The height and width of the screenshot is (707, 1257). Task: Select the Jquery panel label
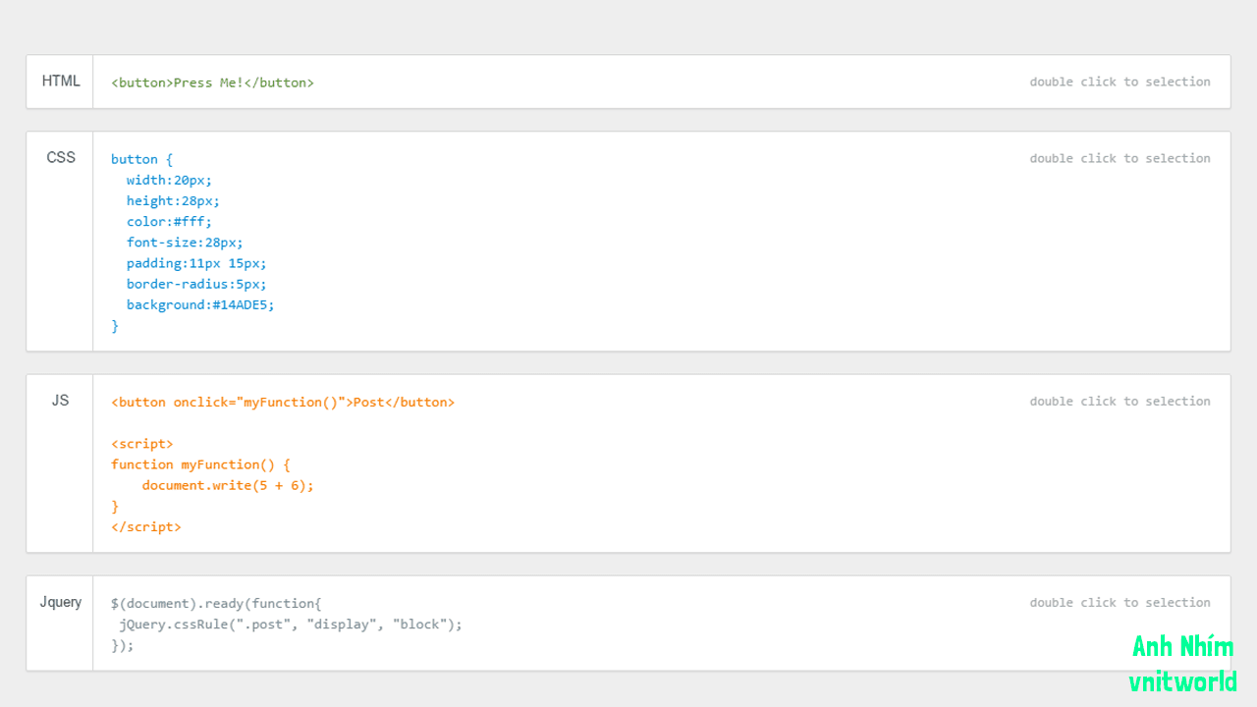[60, 601]
